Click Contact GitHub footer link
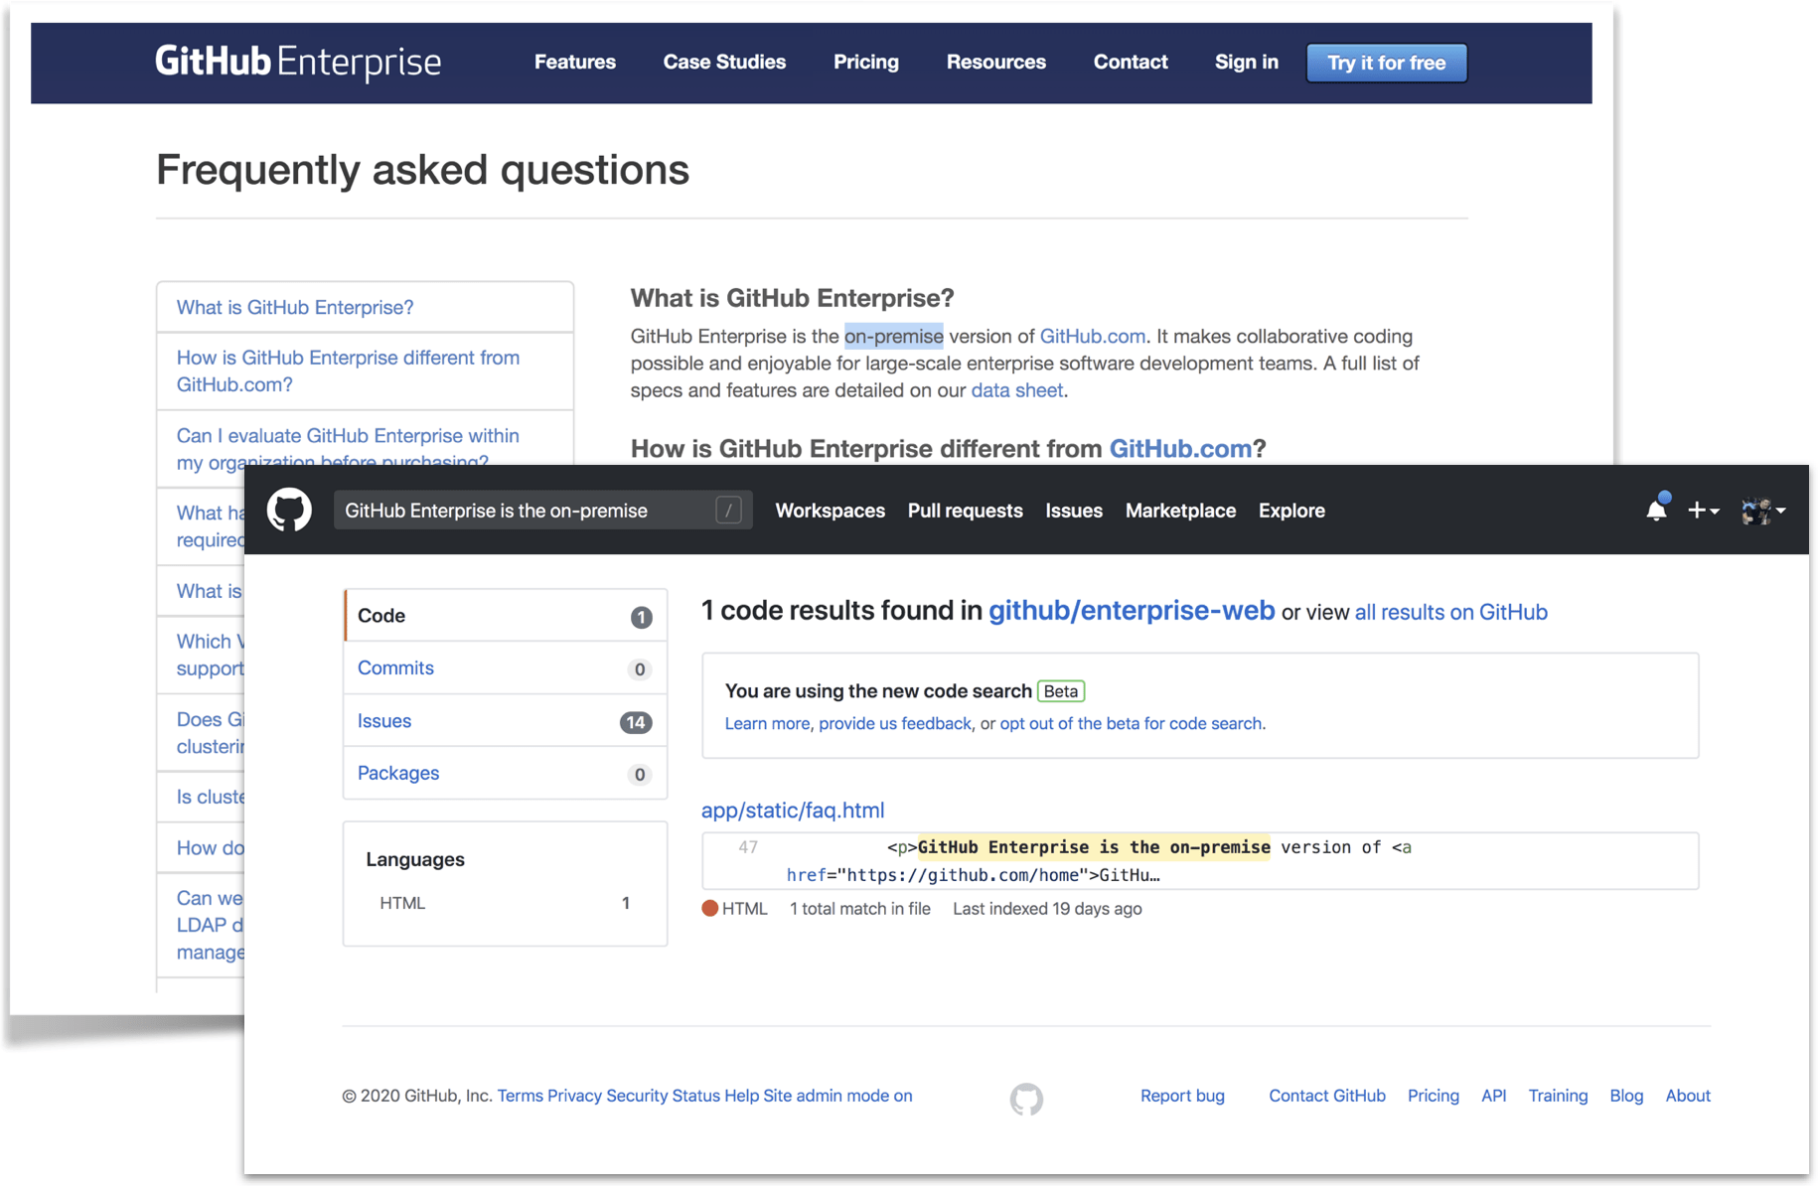 tap(1326, 1096)
